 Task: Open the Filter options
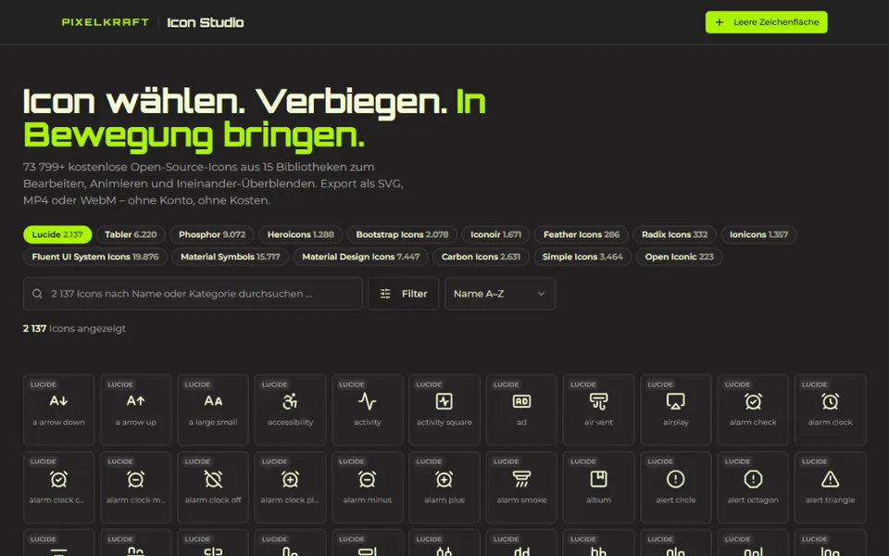(403, 294)
